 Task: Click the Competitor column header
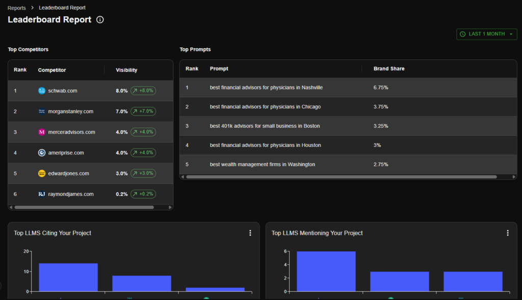coord(52,70)
